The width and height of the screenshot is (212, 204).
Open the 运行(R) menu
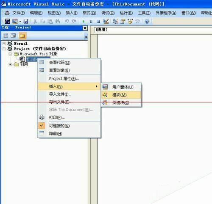[x=126, y=13]
